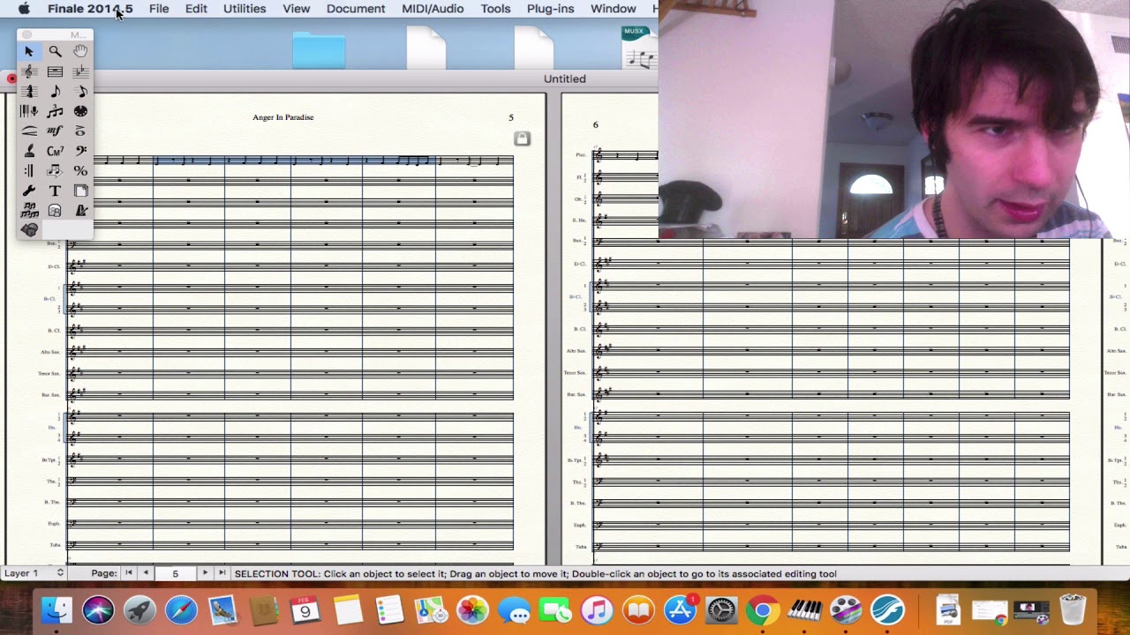Screen dimensions: 1130x635
Task: Go to the next page
Action: (x=205, y=573)
